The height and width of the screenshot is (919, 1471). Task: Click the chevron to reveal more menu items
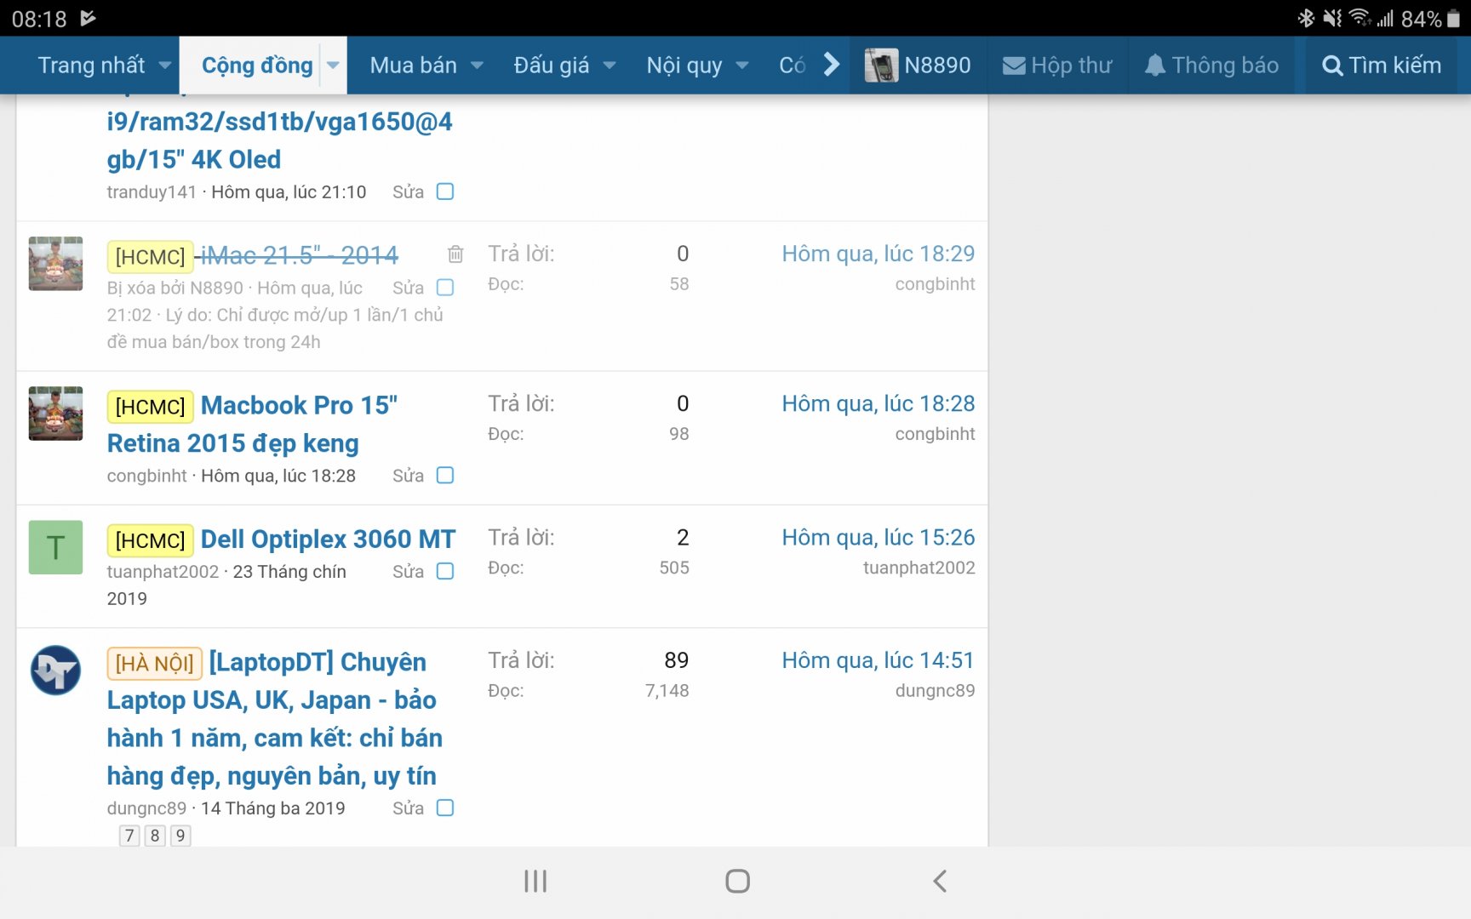tap(830, 64)
